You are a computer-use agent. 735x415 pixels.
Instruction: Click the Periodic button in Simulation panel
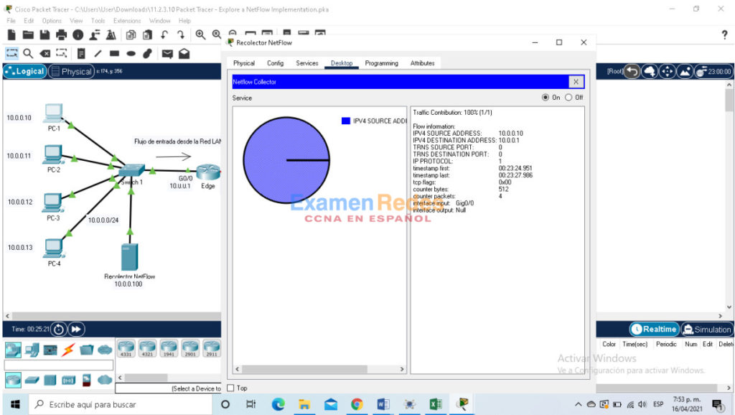[x=666, y=344]
